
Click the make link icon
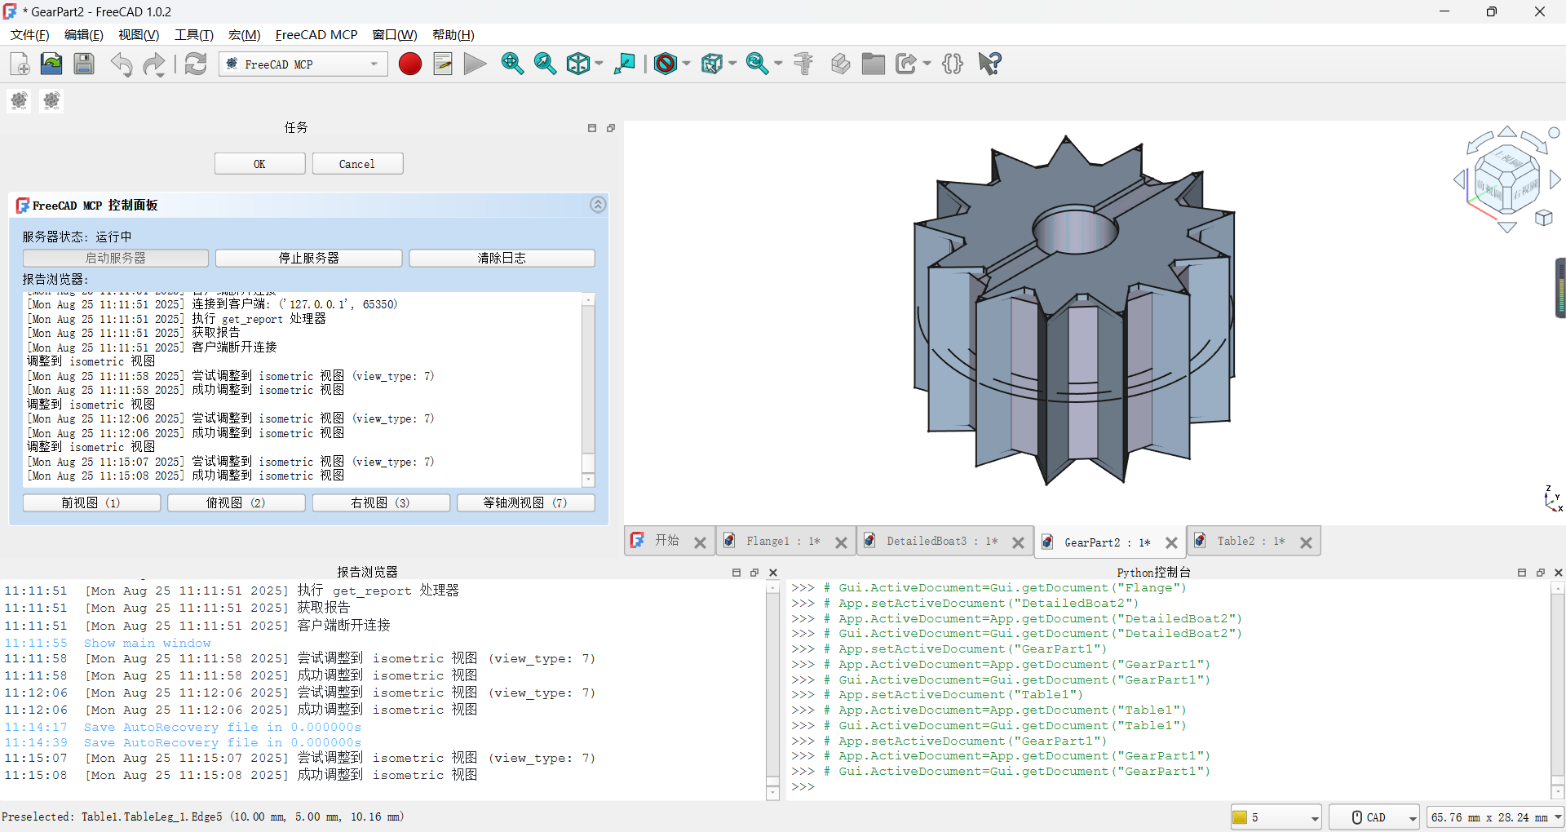click(906, 64)
